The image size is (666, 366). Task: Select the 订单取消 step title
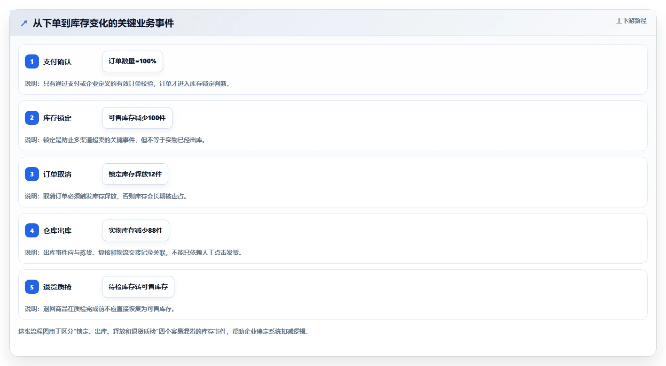click(x=57, y=174)
